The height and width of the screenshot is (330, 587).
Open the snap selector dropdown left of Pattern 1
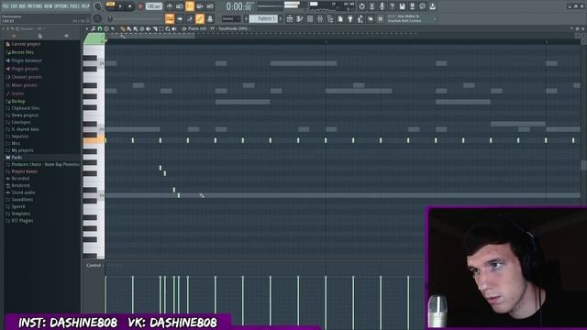[x=230, y=18]
